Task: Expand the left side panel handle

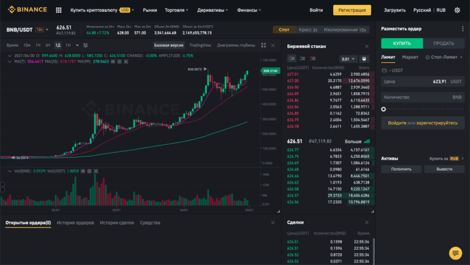Action: coord(2,187)
